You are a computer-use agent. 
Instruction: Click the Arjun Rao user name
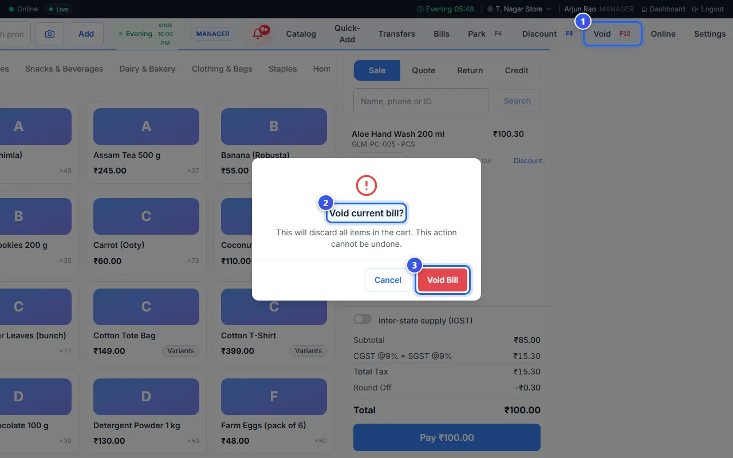click(580, 9)
